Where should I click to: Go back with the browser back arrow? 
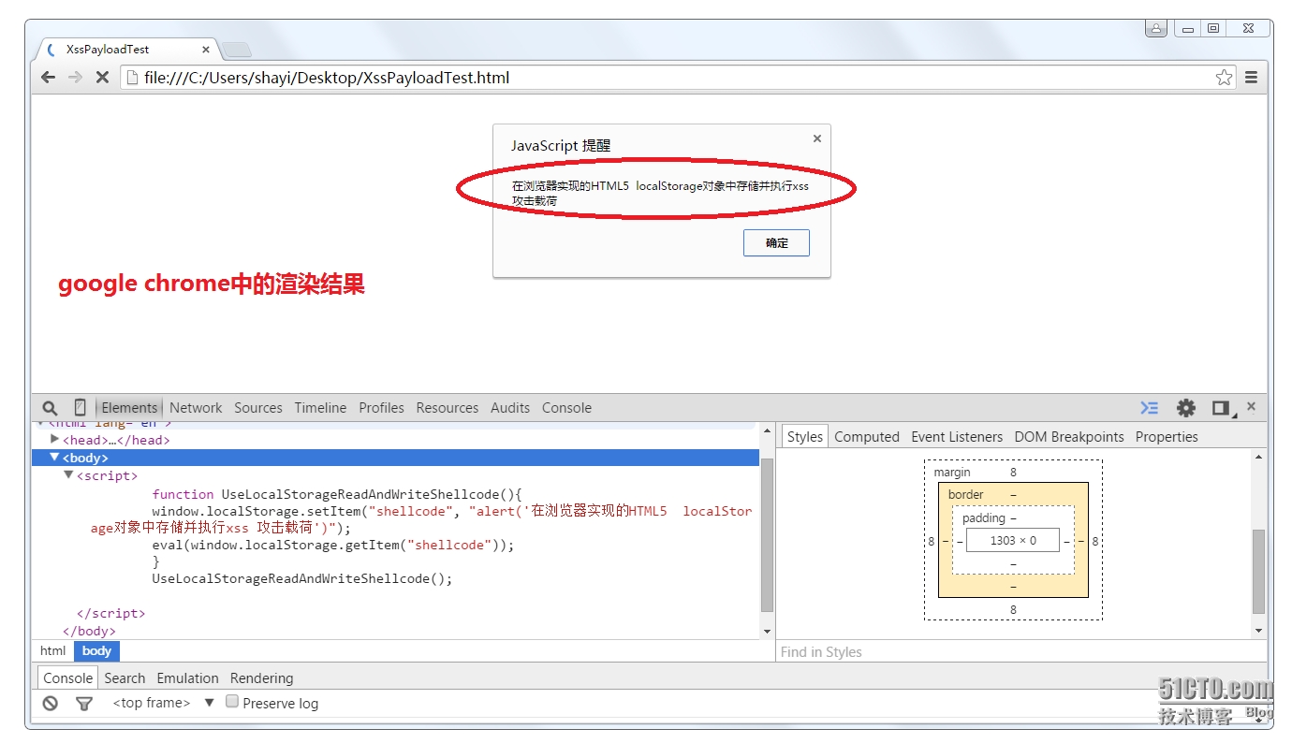point(49,78)
